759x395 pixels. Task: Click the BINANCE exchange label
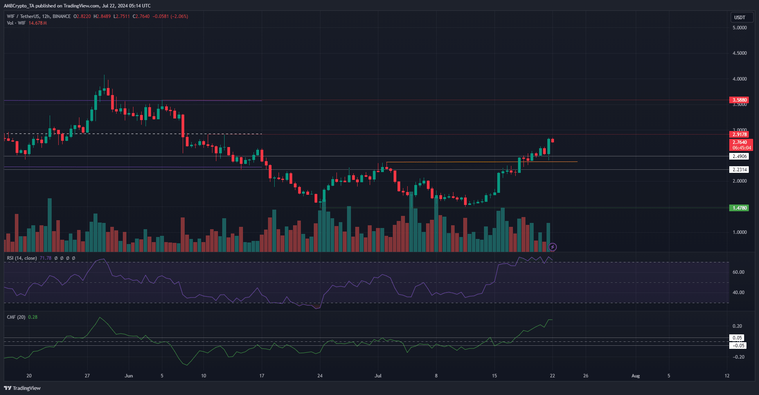[x=61, y=16]
